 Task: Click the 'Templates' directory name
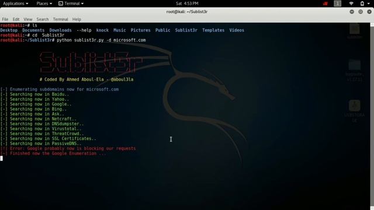(213, 30)
